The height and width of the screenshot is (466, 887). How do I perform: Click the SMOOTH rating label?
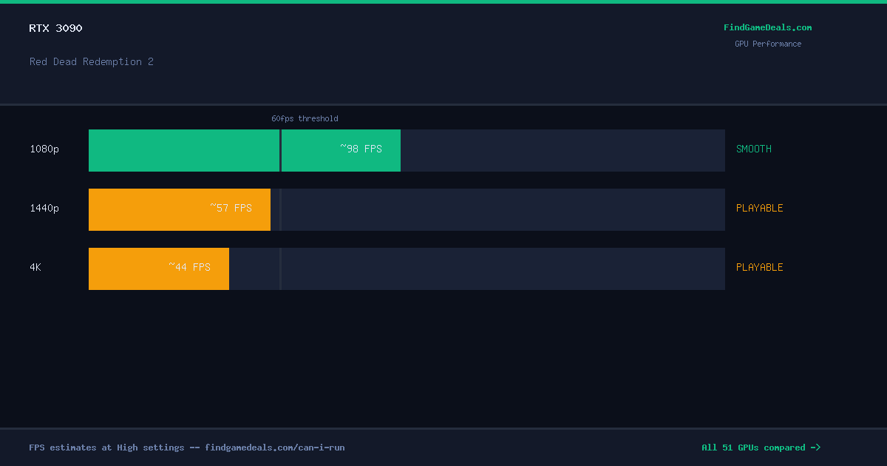(x=754, y=149)
